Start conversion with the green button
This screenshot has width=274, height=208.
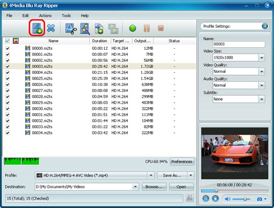(133, 28)
